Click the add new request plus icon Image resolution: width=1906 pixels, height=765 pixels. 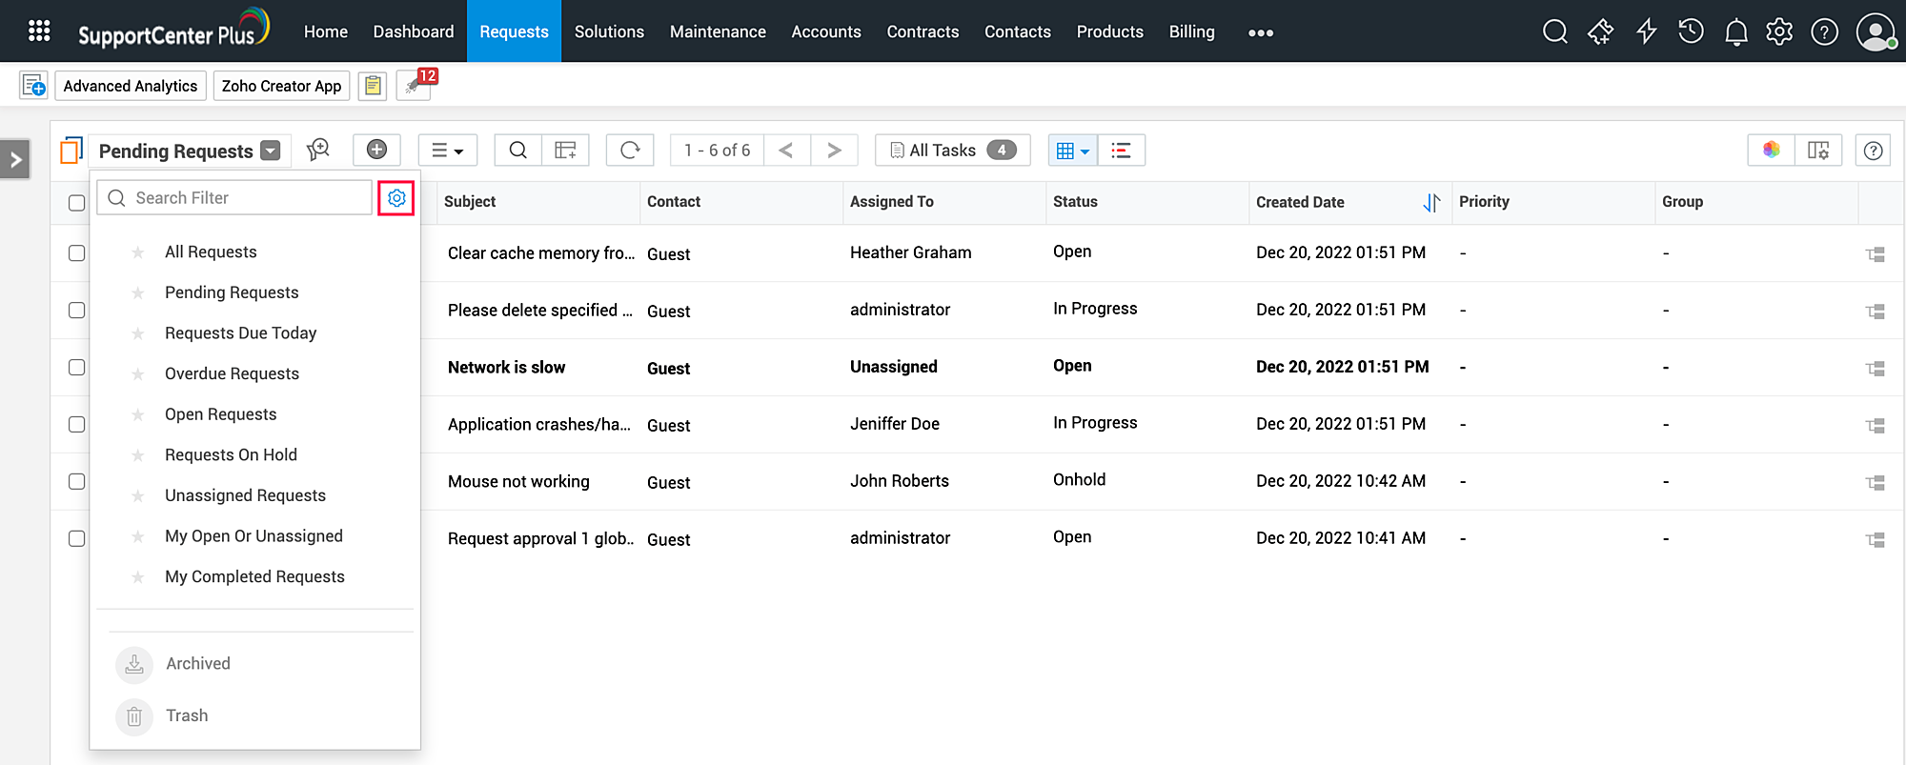(376, 151)
